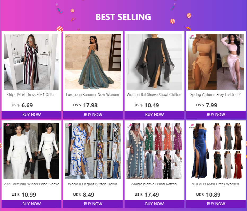The image size is (247, 211).
Task: Open the Stripe Maxi Dress product photo
Action: [x=31, y=62]
